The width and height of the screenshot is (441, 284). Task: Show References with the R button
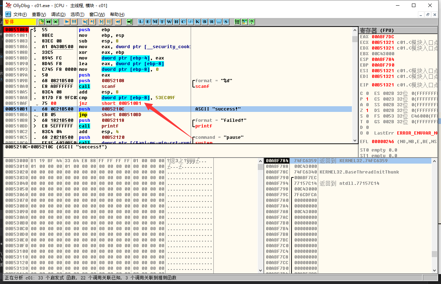point(212,22)
